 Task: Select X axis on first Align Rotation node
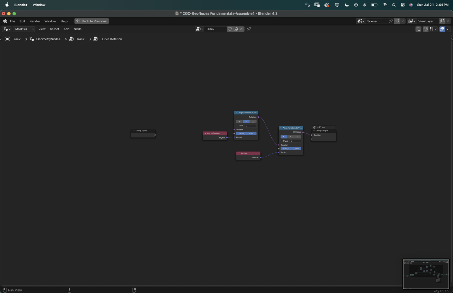click(239, 122)
